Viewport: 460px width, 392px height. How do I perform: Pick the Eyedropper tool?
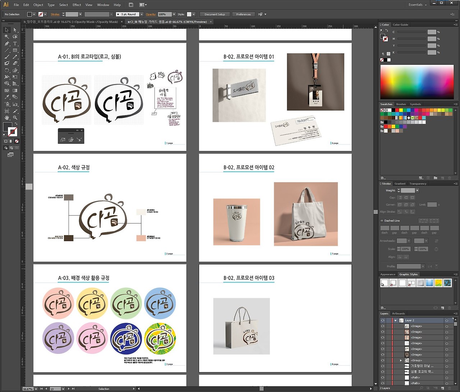tap(6, 97)
